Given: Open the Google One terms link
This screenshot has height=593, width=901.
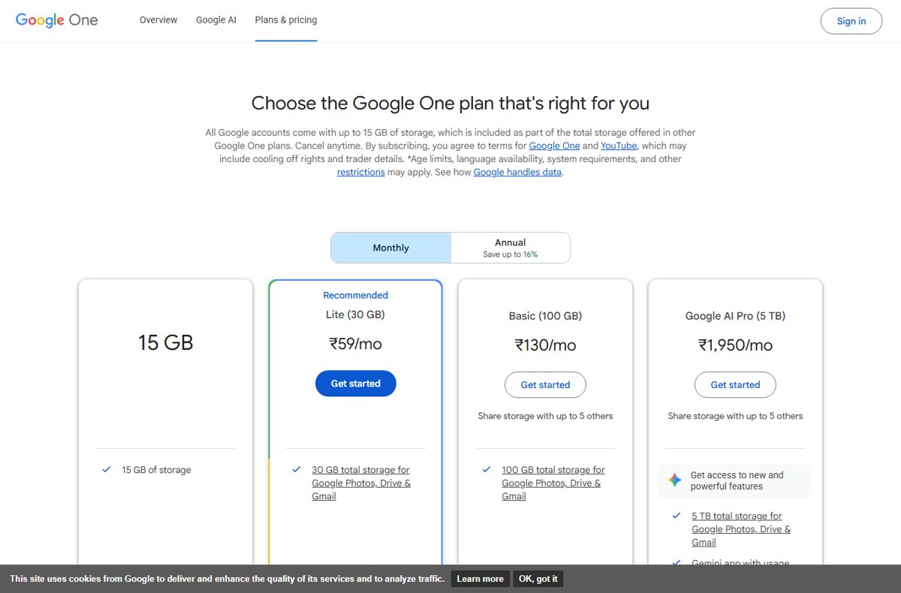Looking at the screenshot, I should [x=555, y=146].
